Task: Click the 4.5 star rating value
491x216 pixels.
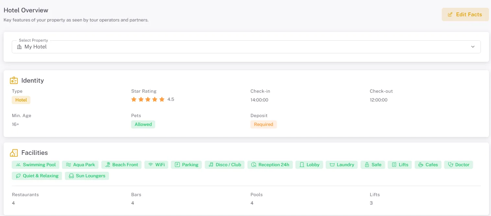Action: click(x=171, y=100)
